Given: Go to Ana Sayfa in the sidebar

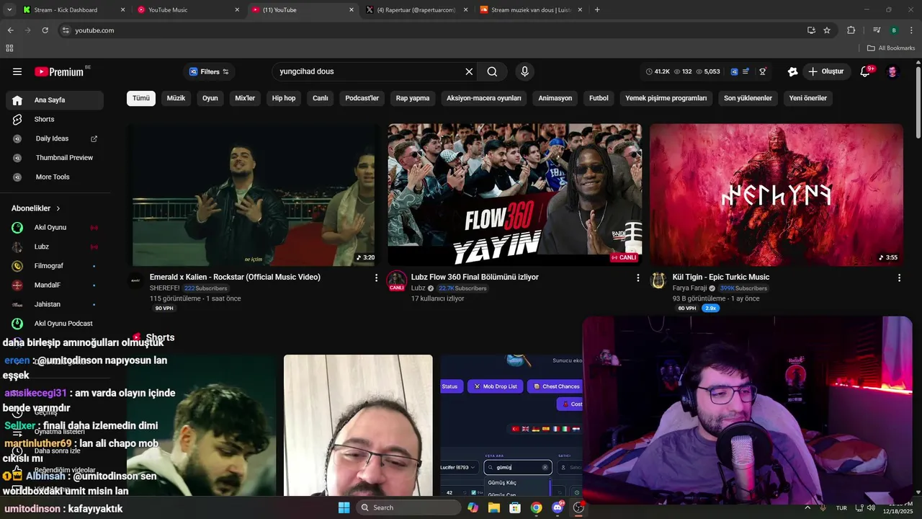Looking at the screenshot, I should coord(55,100).
